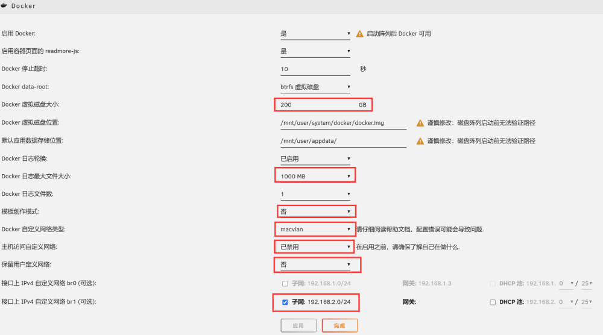
Task: Toggle the br1 DHCP 池 checkbox
Action: [x=493, y=302]
